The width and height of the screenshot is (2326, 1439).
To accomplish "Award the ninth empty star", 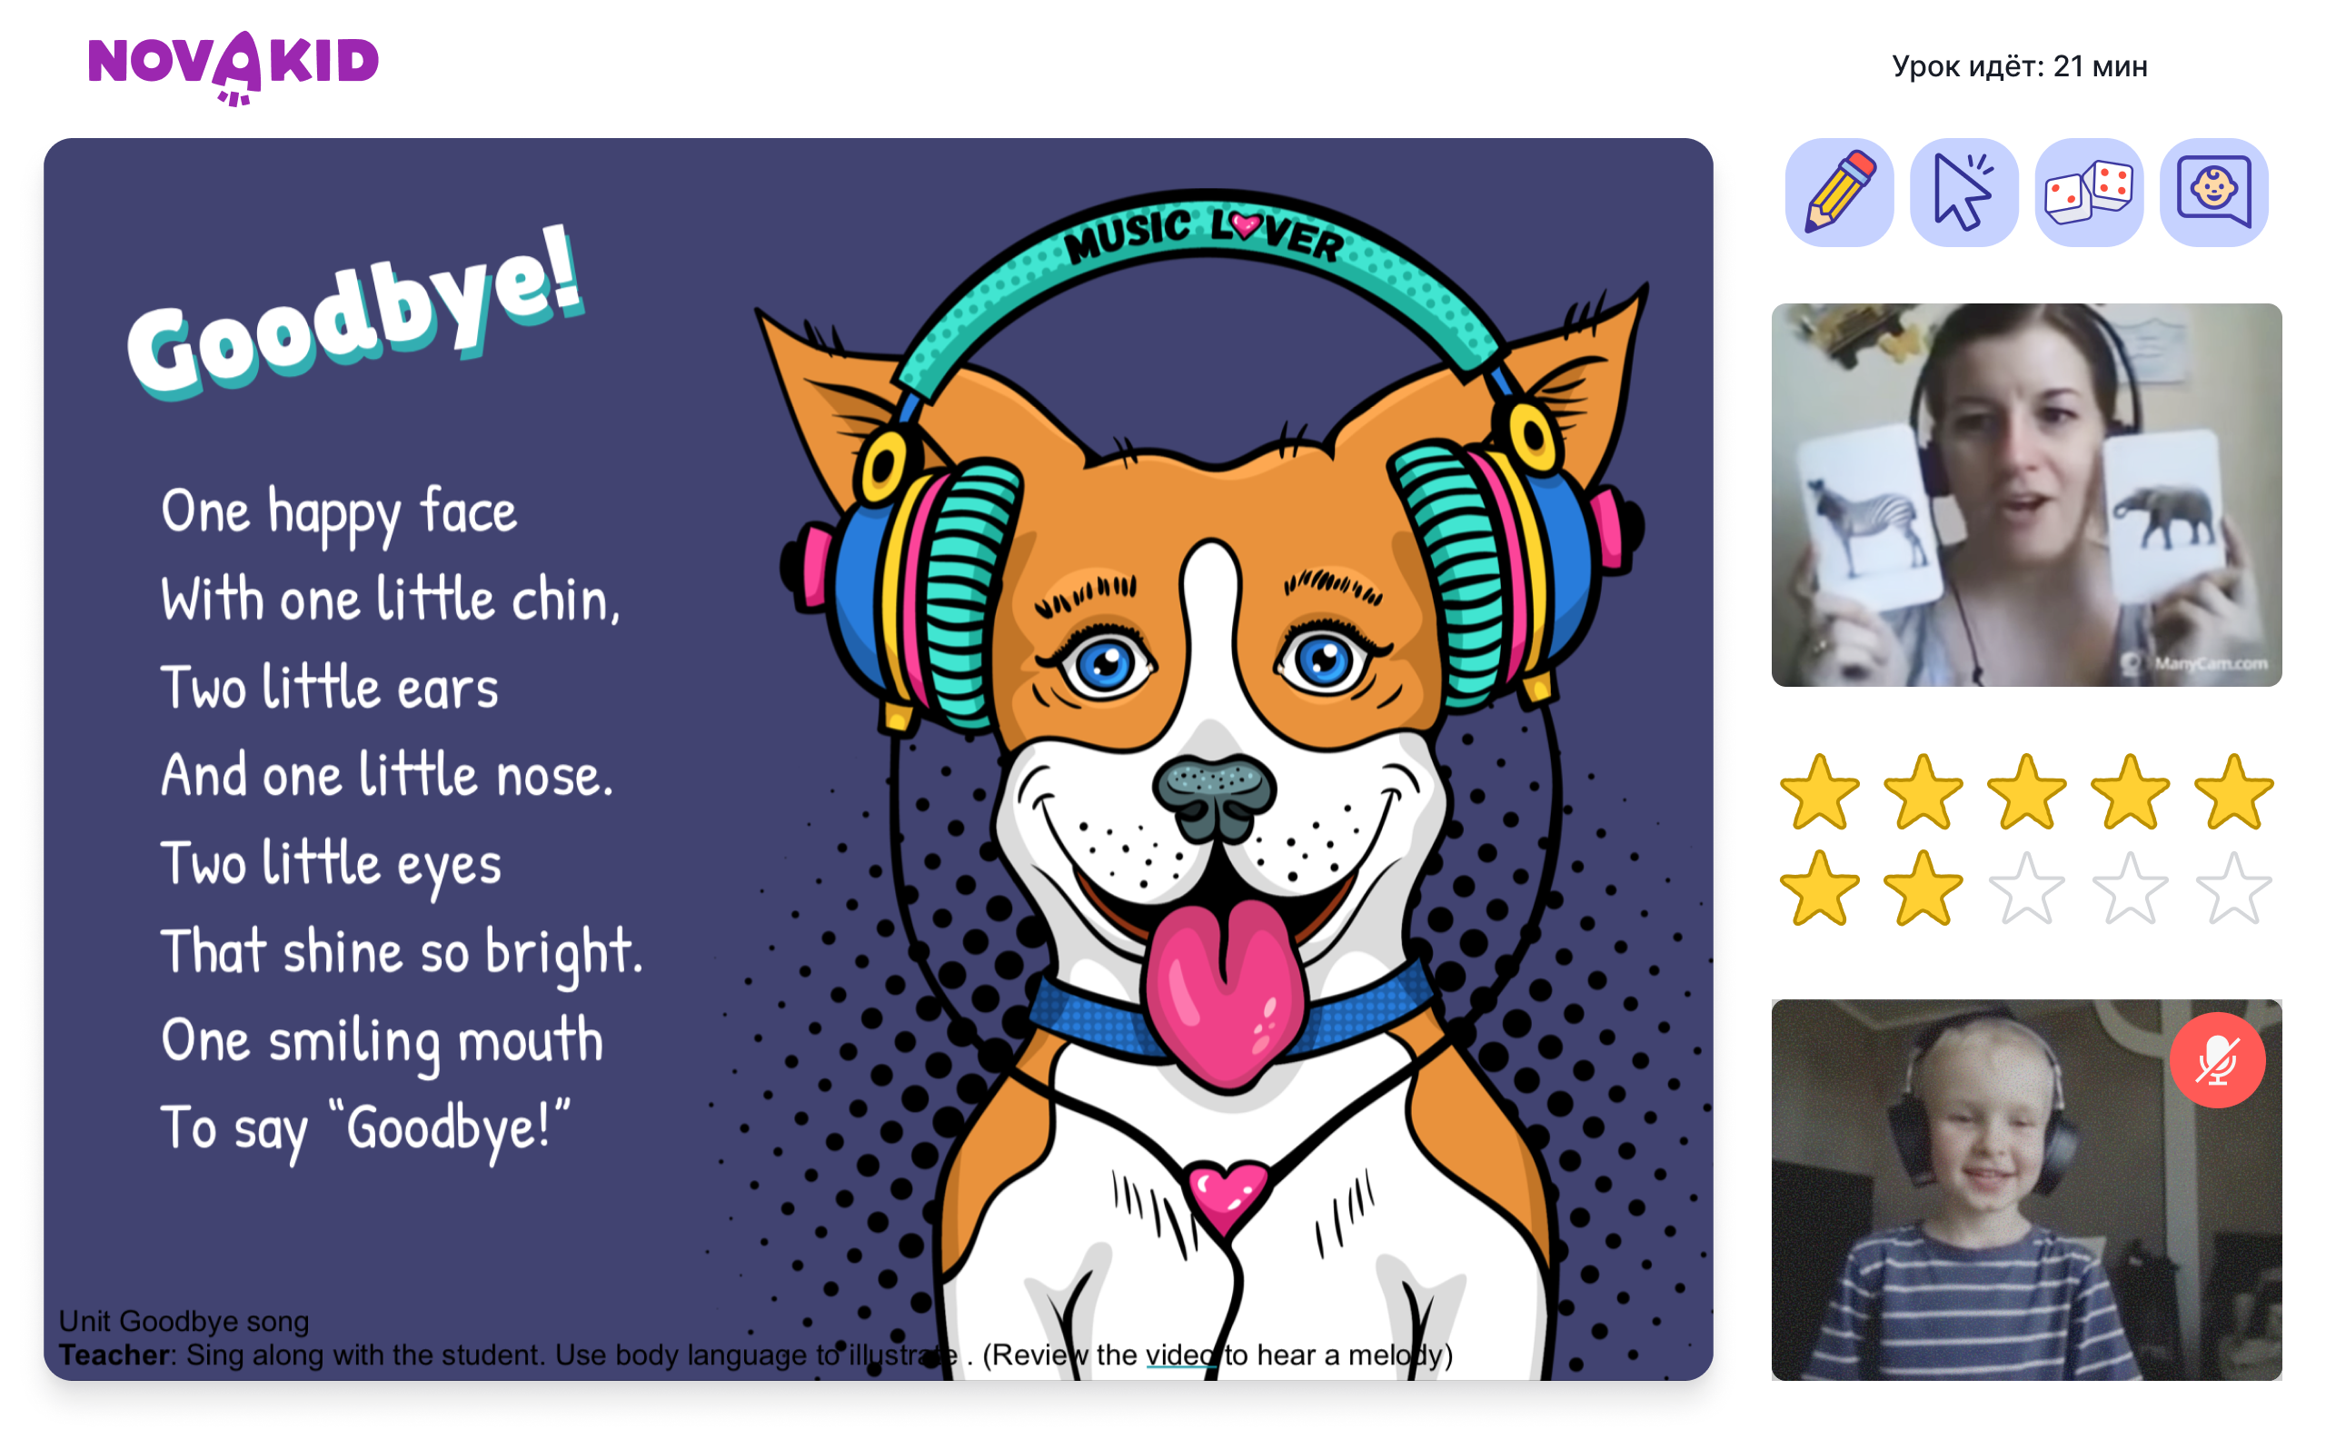I will 2130,888.
